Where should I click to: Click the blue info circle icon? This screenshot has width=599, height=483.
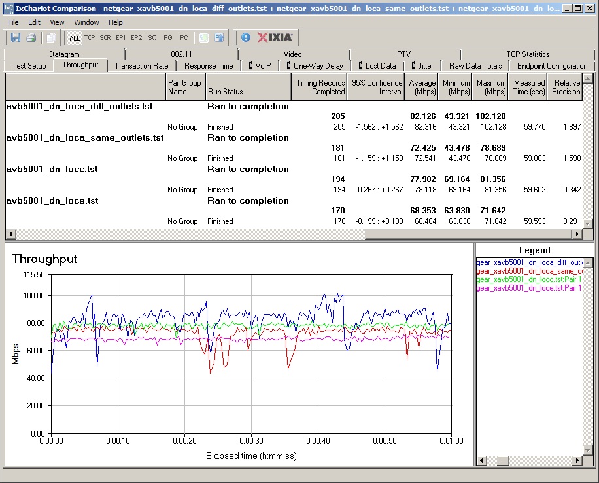(246, 37)
